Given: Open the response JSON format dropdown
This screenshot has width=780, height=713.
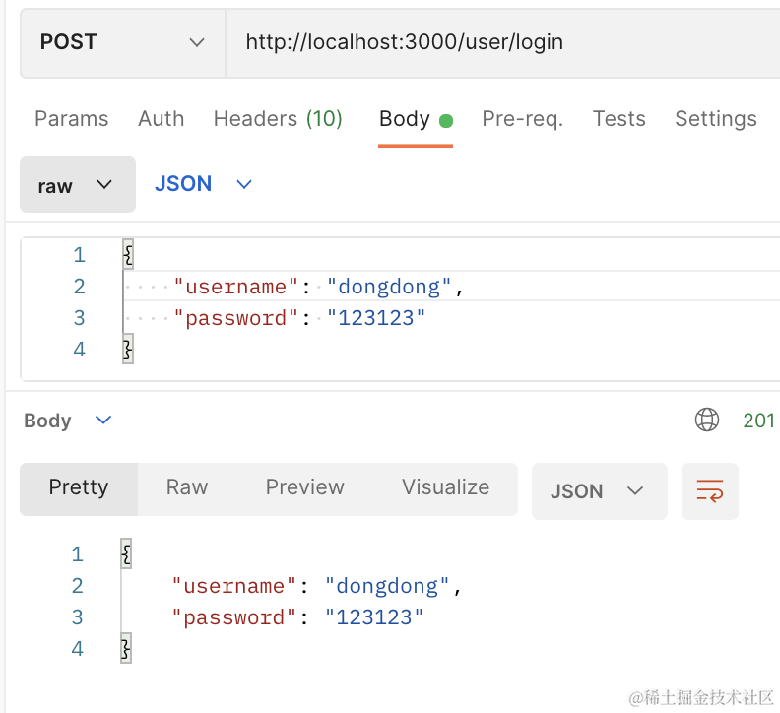Looking at the screenshot, I should click(x=598, y=491).
